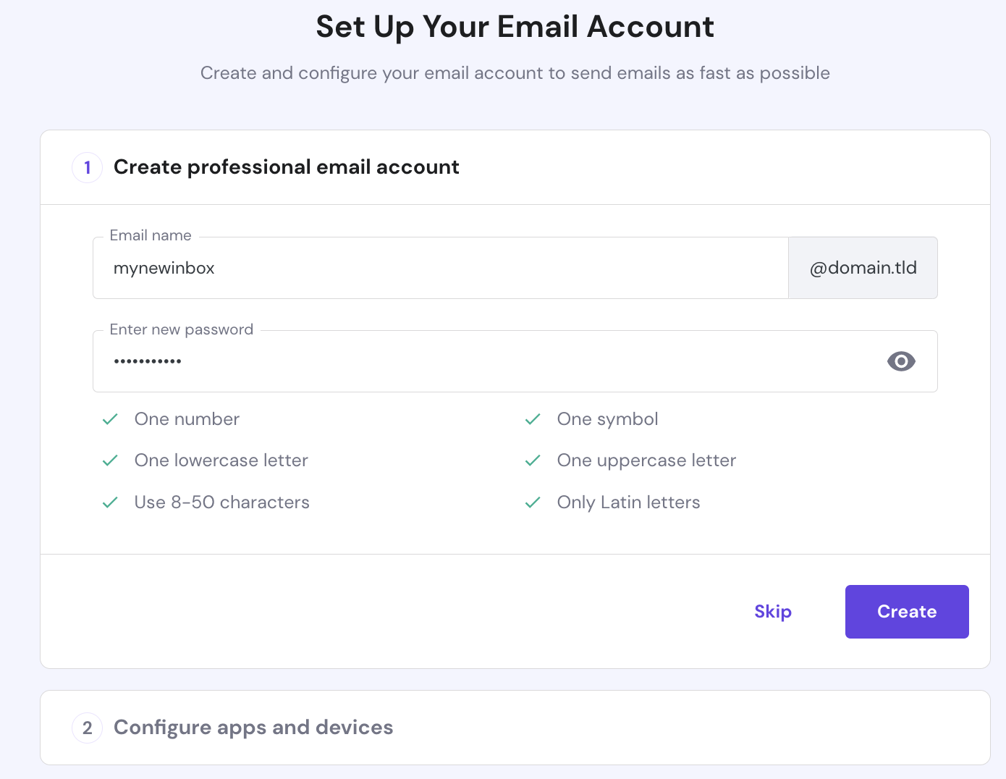Viewport: 1006px width, 779px height.
Task: Expand the Configure apps and devices section
Action: pyautogui.click(x=253, y=728)
